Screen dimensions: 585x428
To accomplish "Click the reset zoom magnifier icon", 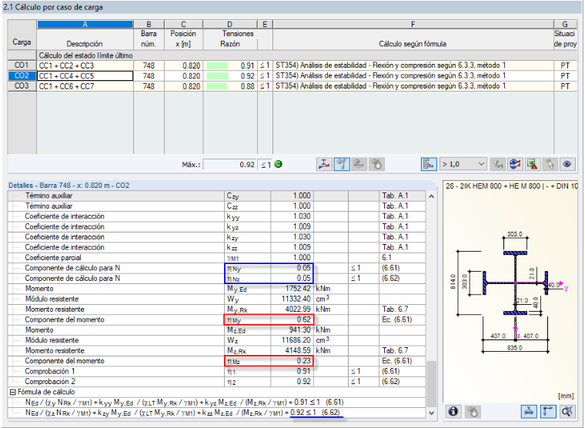I will tap(567, 411).
